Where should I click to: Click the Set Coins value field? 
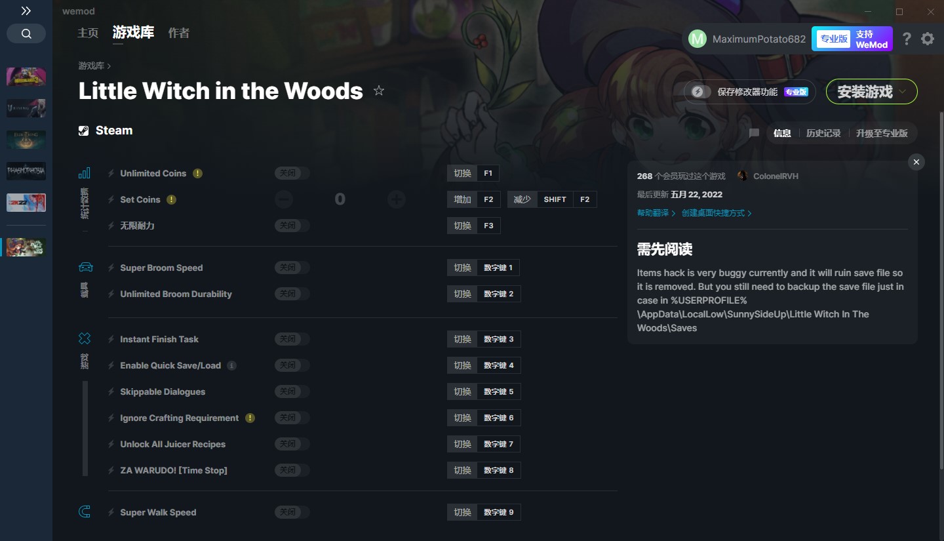coord(340,199)
